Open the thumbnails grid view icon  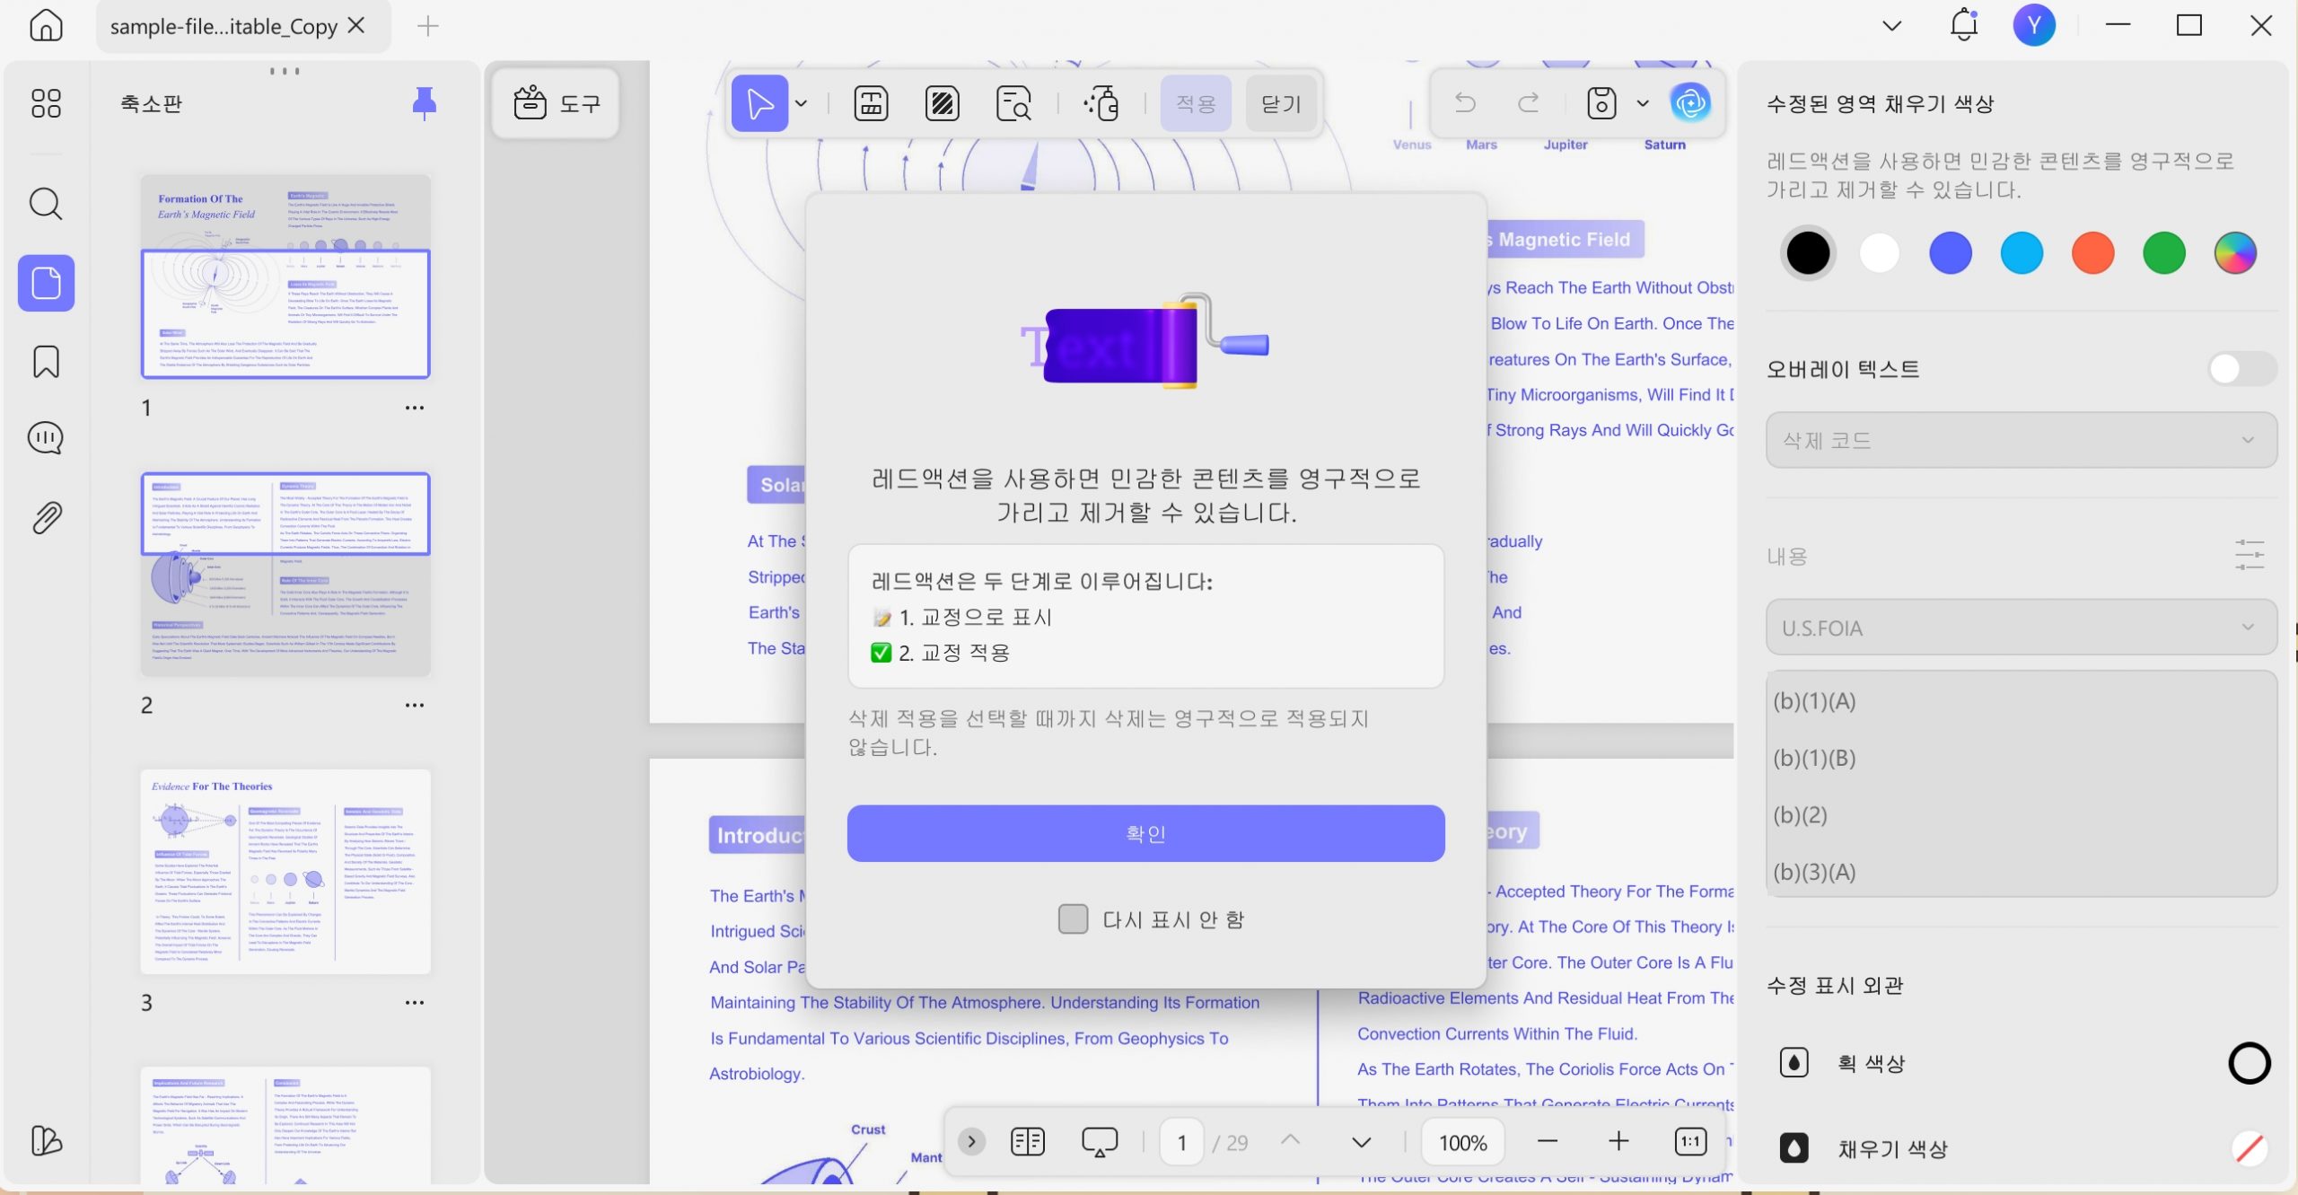[x=46, y=103]
